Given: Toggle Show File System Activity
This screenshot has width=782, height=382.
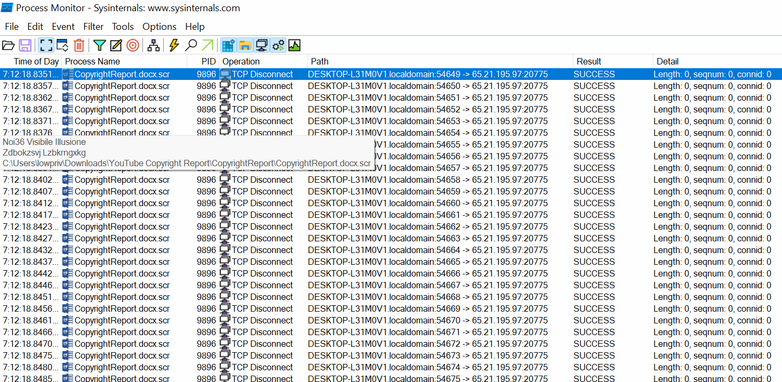Looking at the screenshot, I should (x=245, y=45).
